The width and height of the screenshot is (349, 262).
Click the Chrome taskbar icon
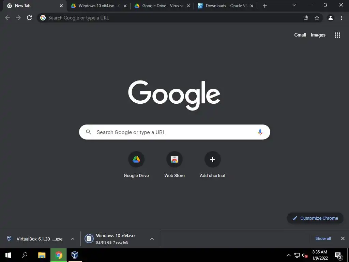(59, 255)
